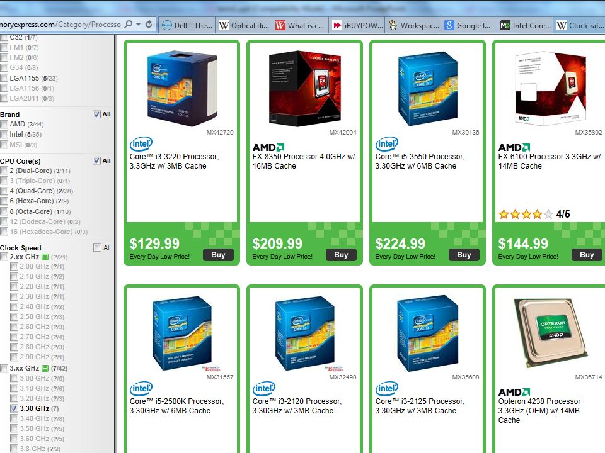Click the AMD logo on the FX-8350 card

[x=268, y=147]
